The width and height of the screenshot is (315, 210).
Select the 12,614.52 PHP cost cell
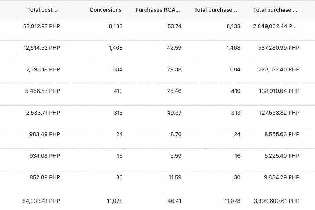pyautogui.click(x=42, y=48)
